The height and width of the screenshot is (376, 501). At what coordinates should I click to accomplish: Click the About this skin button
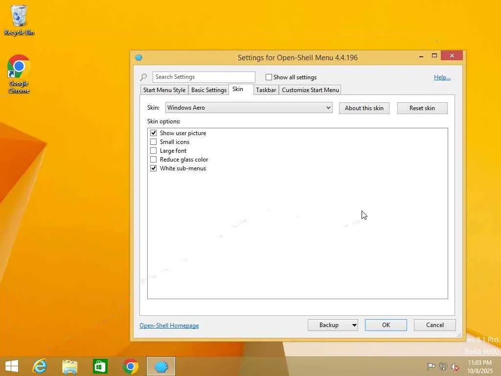click(364, 108)
